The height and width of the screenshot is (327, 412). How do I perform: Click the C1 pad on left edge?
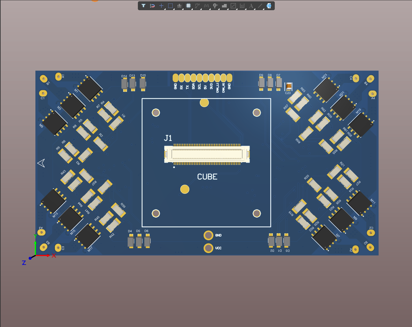pyautogui.click(x=43, y=93)
